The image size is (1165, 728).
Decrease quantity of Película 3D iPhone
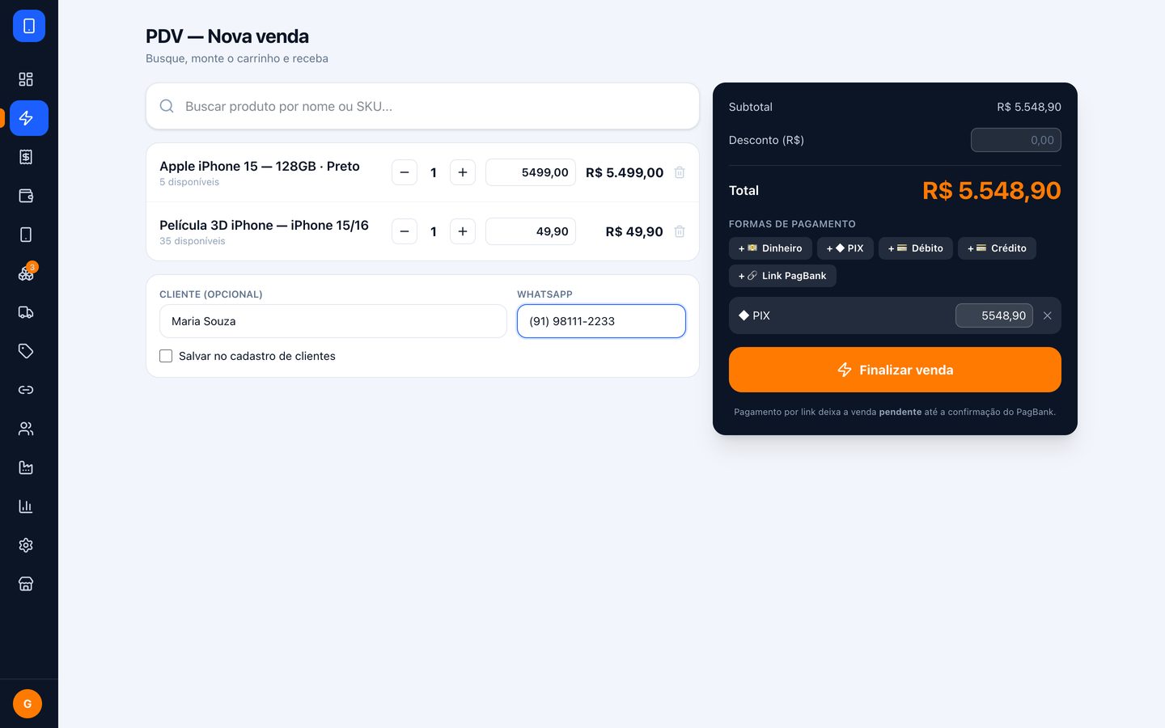click(405, 231)
